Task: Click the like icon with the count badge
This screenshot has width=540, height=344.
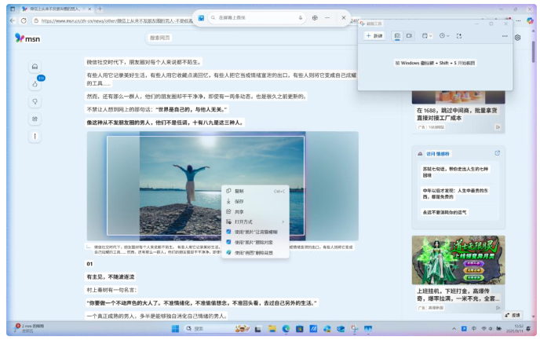Action: [x=35, y=84]
